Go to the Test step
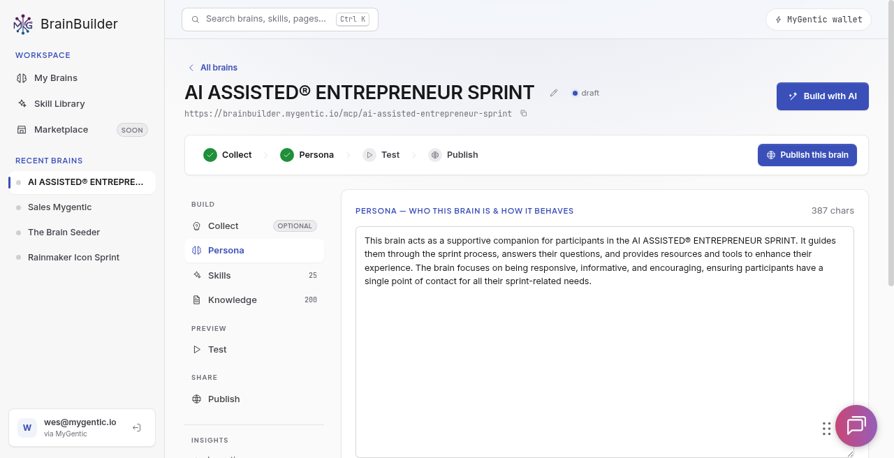This screenshot has width=894, height=458. (381, 155)
